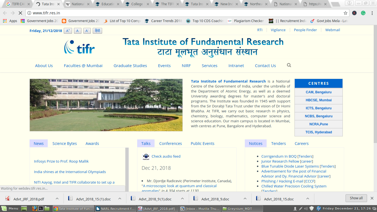Viewport: 377px width, 212px height.
Task: Click Show all downloads button
Action: coord(356,198)
